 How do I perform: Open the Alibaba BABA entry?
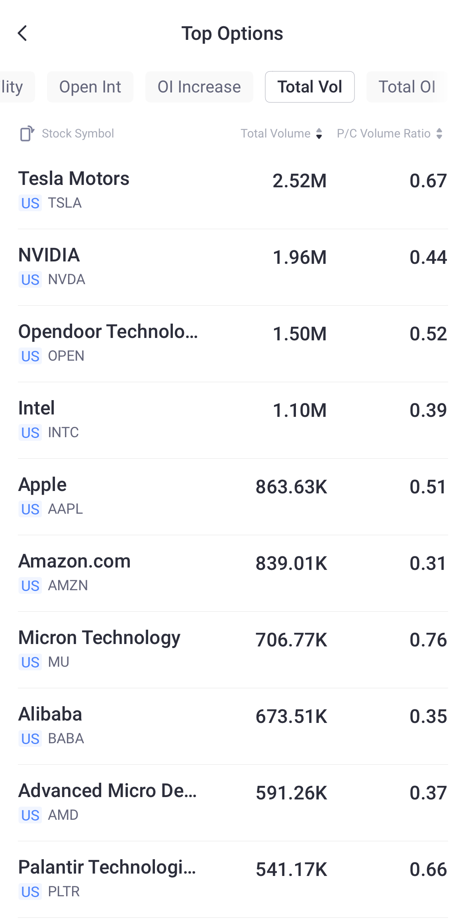(233, 726)
